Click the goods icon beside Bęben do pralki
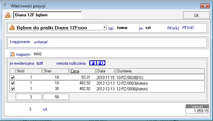 click(x=12, y=27)
